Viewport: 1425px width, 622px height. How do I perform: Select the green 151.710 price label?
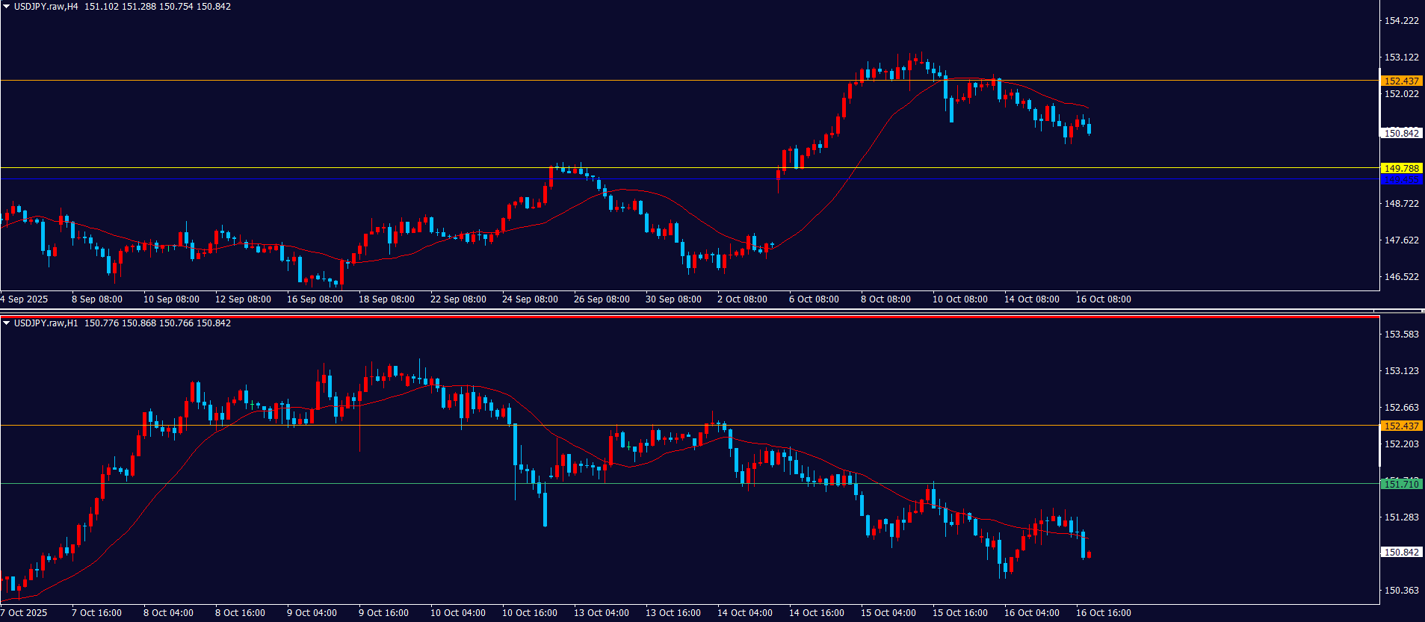click(1401, 484)
